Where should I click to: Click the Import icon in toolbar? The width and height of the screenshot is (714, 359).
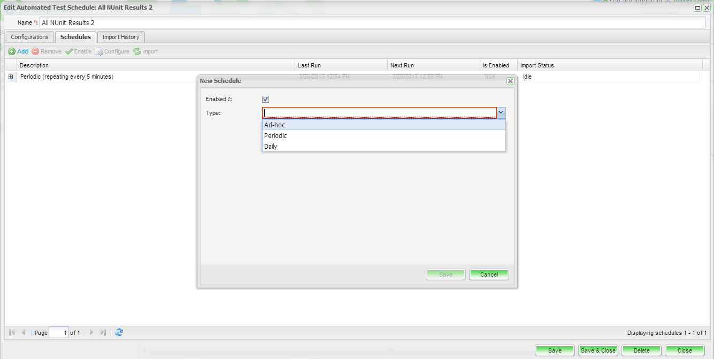tap(137, 51)
